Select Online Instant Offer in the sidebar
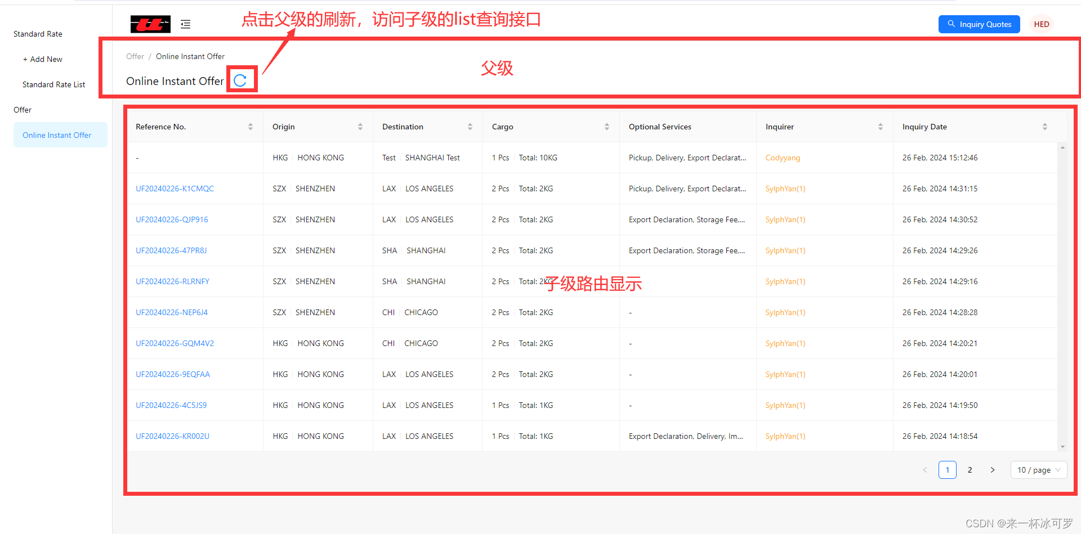 56,135
